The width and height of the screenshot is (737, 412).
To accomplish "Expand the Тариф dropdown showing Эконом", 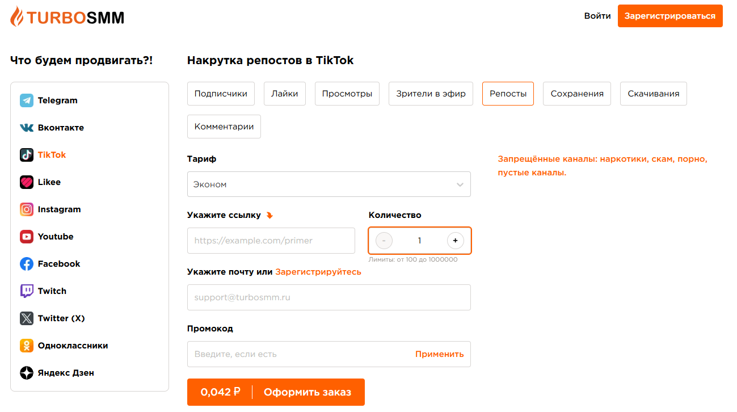I will [329, 184].
